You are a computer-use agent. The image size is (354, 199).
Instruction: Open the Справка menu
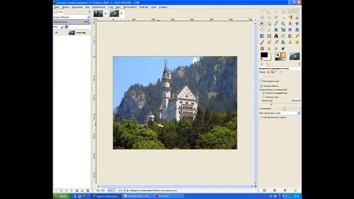163,7
